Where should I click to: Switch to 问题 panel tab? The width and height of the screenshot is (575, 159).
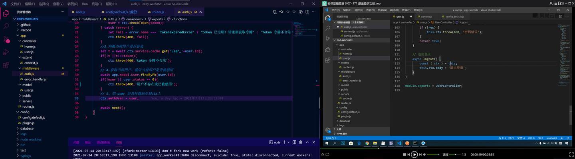tap(76, 142)
